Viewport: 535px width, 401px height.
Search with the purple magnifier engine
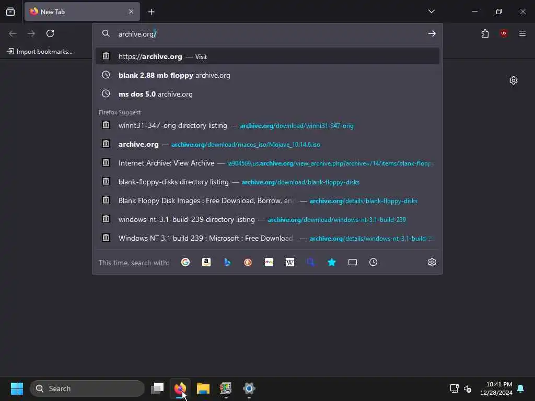[x=310, y=262]
